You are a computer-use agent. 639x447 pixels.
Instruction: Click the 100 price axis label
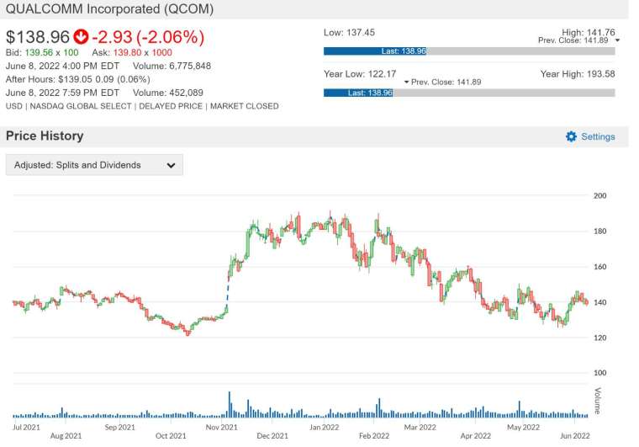point(599,373)
